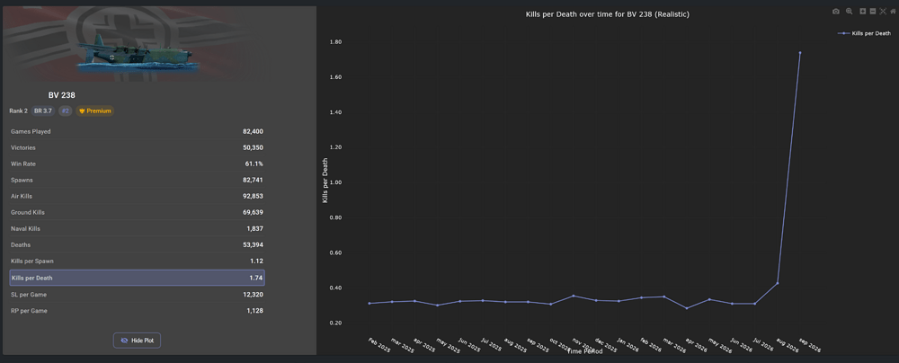Click the Hide Plot button
Viewport: 899px width, 363px height.
click(137, 341)
